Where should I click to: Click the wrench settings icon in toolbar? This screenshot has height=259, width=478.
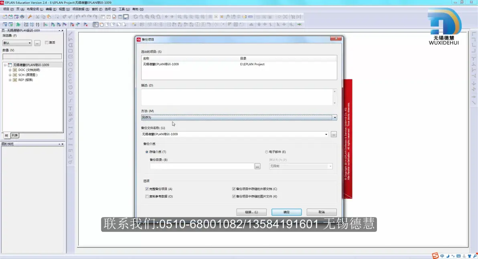(30, 17)
